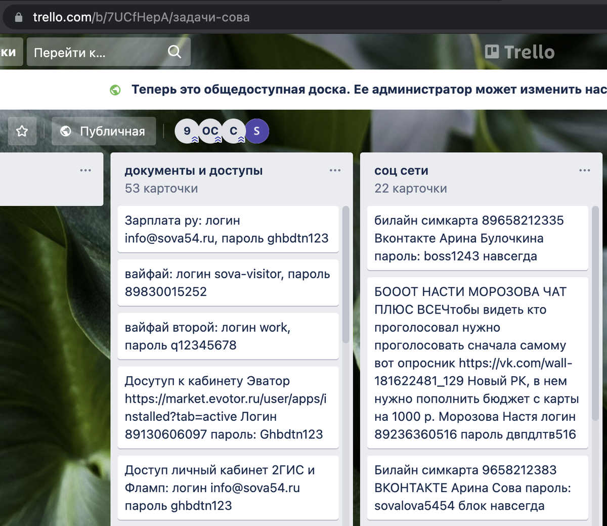Open menu of документы и доступы list
The image size is (607, 526).
[335, 170]
